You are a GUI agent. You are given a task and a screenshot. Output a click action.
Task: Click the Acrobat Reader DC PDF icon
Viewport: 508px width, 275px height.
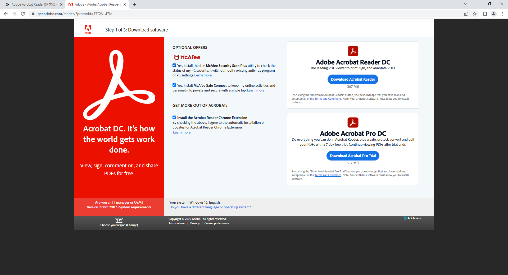353,51
